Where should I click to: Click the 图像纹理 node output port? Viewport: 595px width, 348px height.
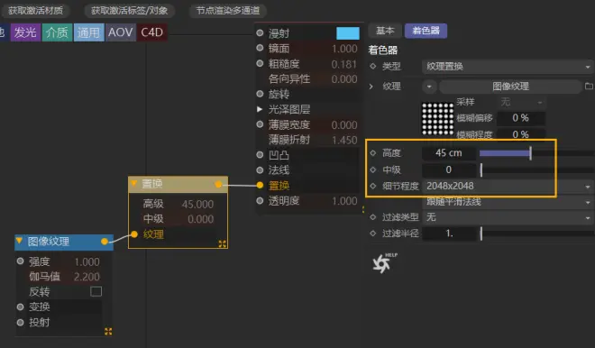[x=105, y=242]
